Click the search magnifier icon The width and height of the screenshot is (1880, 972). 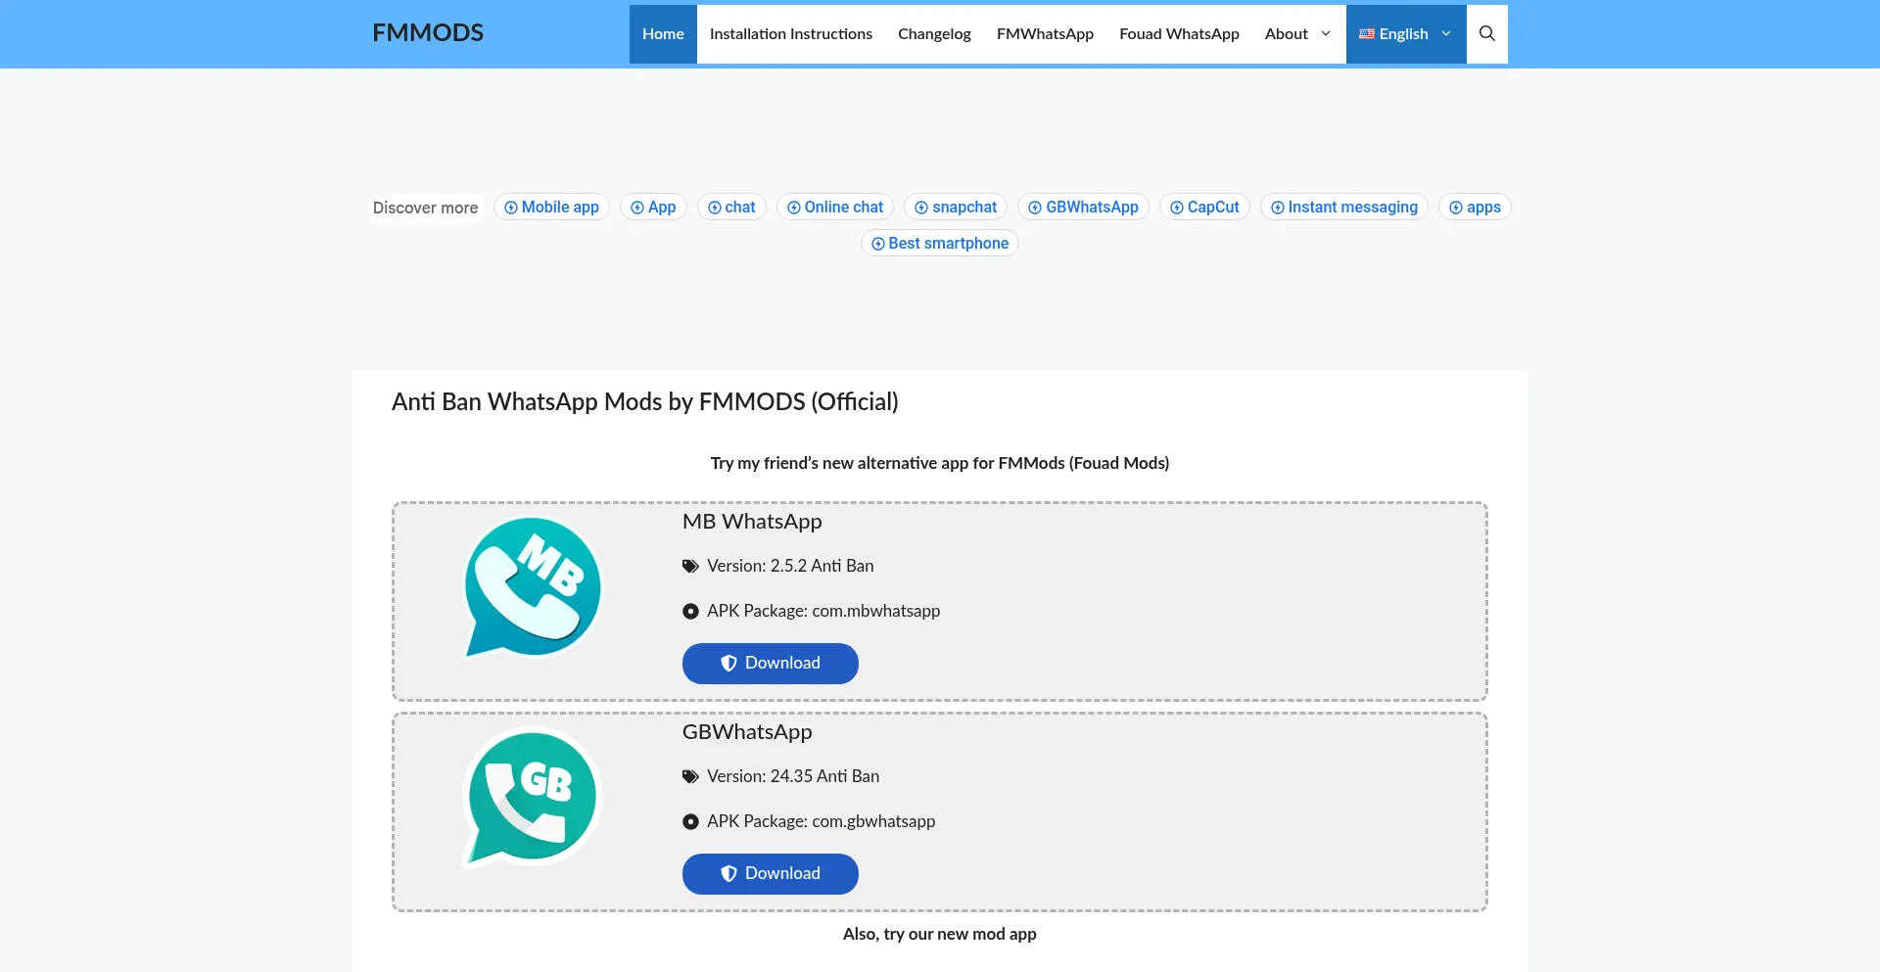(1486, 33)
